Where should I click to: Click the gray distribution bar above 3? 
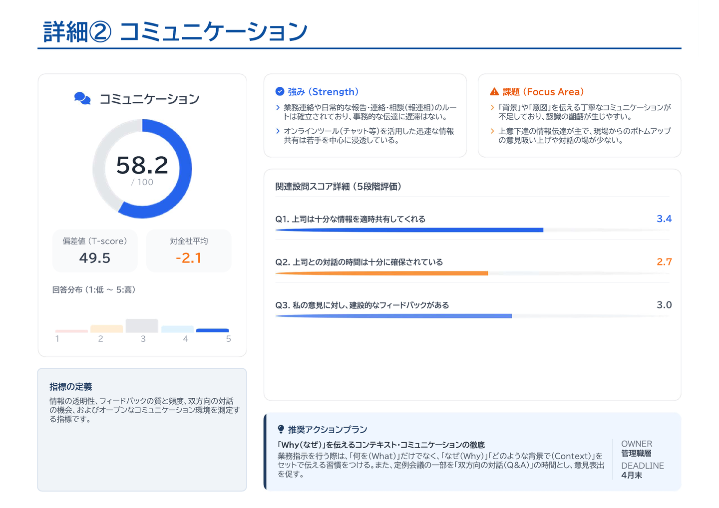pyautogui.click(x=142, y=326)
